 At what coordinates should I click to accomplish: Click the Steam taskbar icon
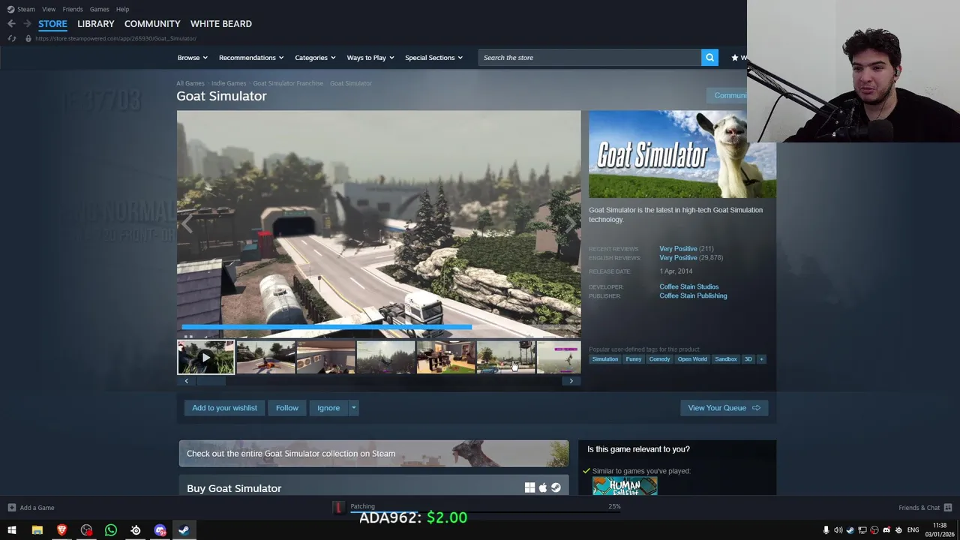tap(184, 530)
